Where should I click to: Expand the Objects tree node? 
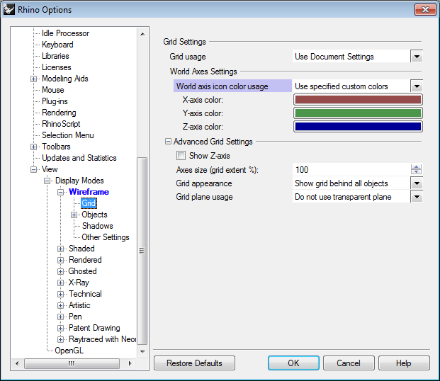[74, 215]
